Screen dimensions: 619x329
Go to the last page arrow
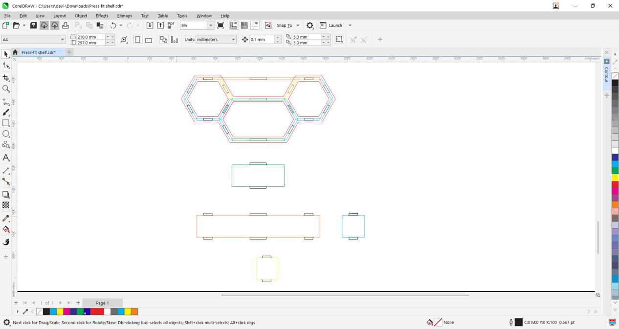[x=69, y=303]
